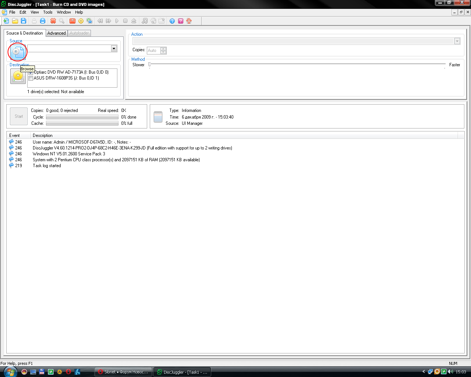Switch to the Advanced tab
Viewport: 471px width, 377px height.
[x=57, y=33]
